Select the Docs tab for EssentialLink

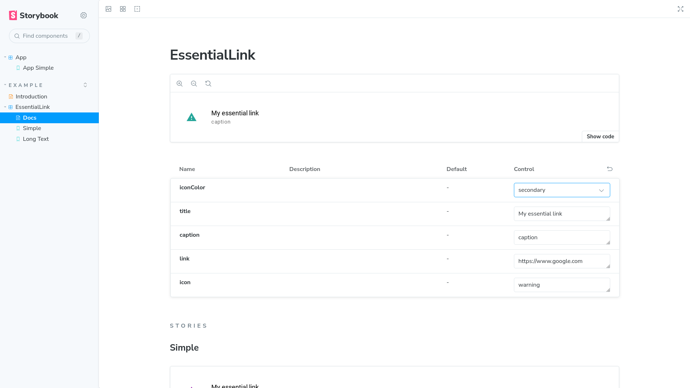coord(29,117)
